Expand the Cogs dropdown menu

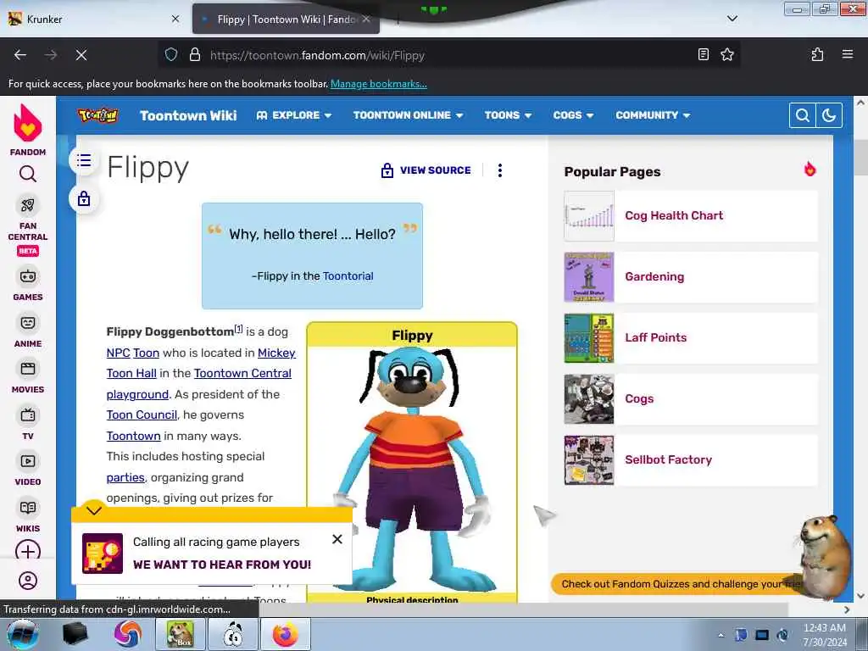coord(574,115)
